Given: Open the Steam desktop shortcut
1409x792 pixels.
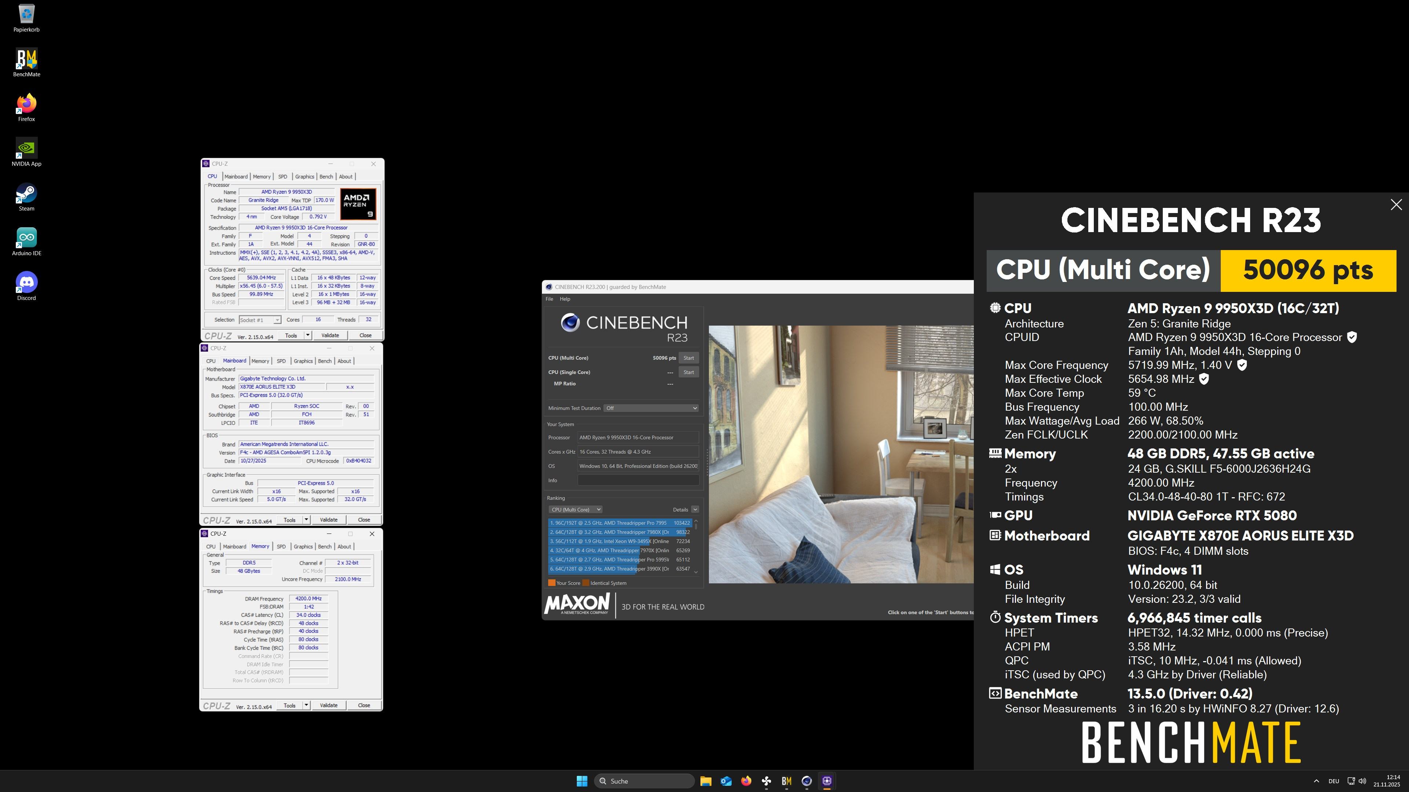Looking at the screenshot, I should pos(26,194).
